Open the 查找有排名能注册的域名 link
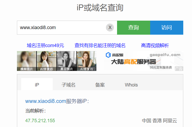 point(100,46)
